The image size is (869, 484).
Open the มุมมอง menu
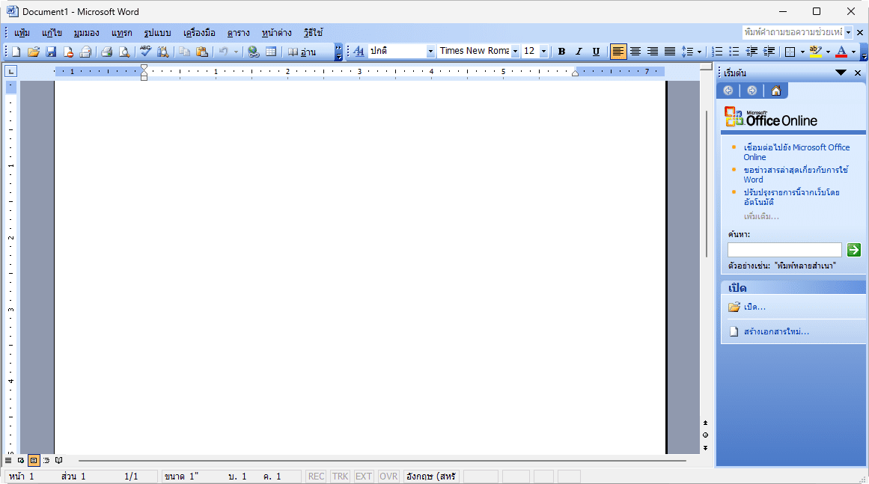point(87,33)
